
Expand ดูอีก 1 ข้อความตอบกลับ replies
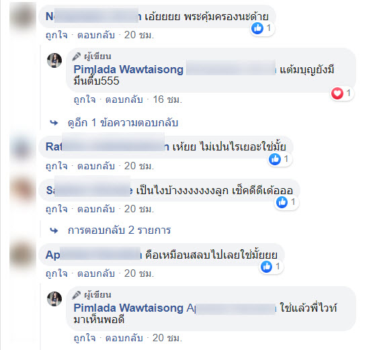123,123
